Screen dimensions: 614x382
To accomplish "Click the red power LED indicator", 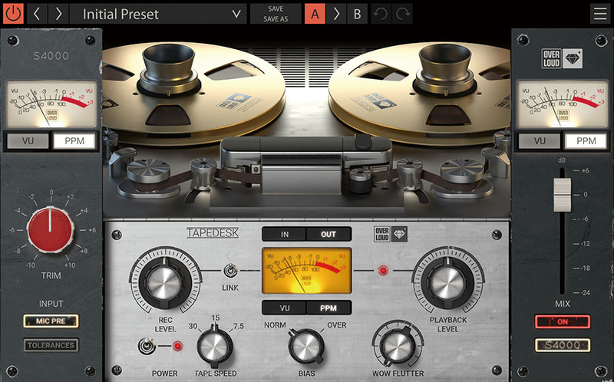I will tap(178, 346).
